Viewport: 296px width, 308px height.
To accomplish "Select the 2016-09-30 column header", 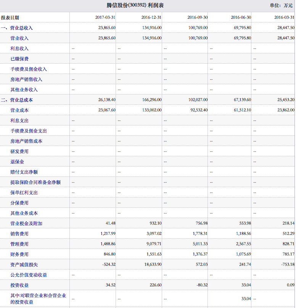I will click(197, 17).
